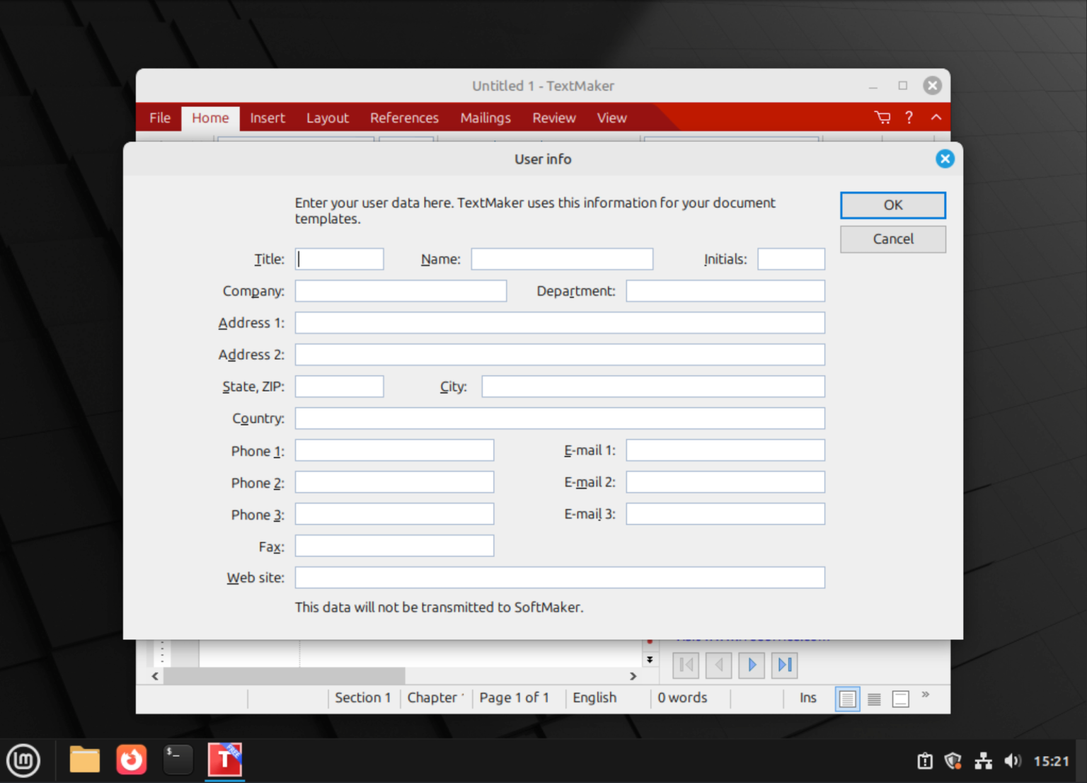The height and width of the screenshot is (783, 1087).
Task: Launch Firefox from the taskbar
Action: coord(131,760)
